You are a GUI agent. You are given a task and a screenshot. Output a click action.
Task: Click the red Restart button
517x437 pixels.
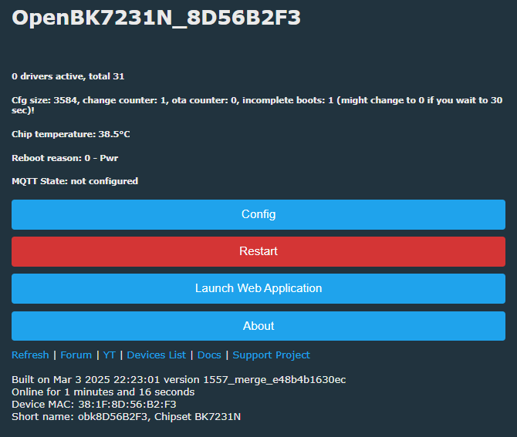pyautogui.click(x=258, y=251)
